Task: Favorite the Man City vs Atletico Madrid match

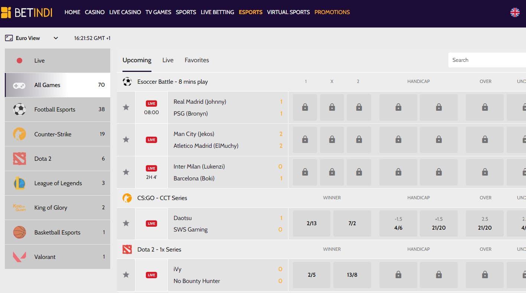Action: click(126, 140)
